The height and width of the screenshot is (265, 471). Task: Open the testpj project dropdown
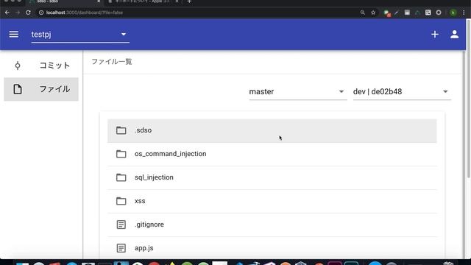[80, 35]
